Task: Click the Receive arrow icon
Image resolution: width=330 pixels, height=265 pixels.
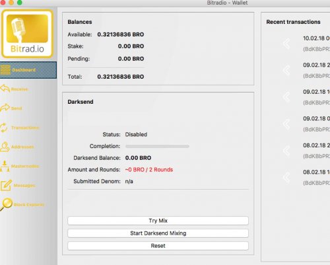Action: (5, 89)
